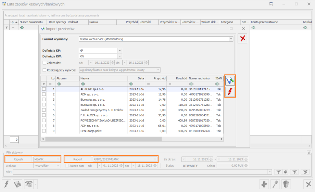Click the plus add-record icon
This screenshot has width=315, height=192.
point(264,184)
